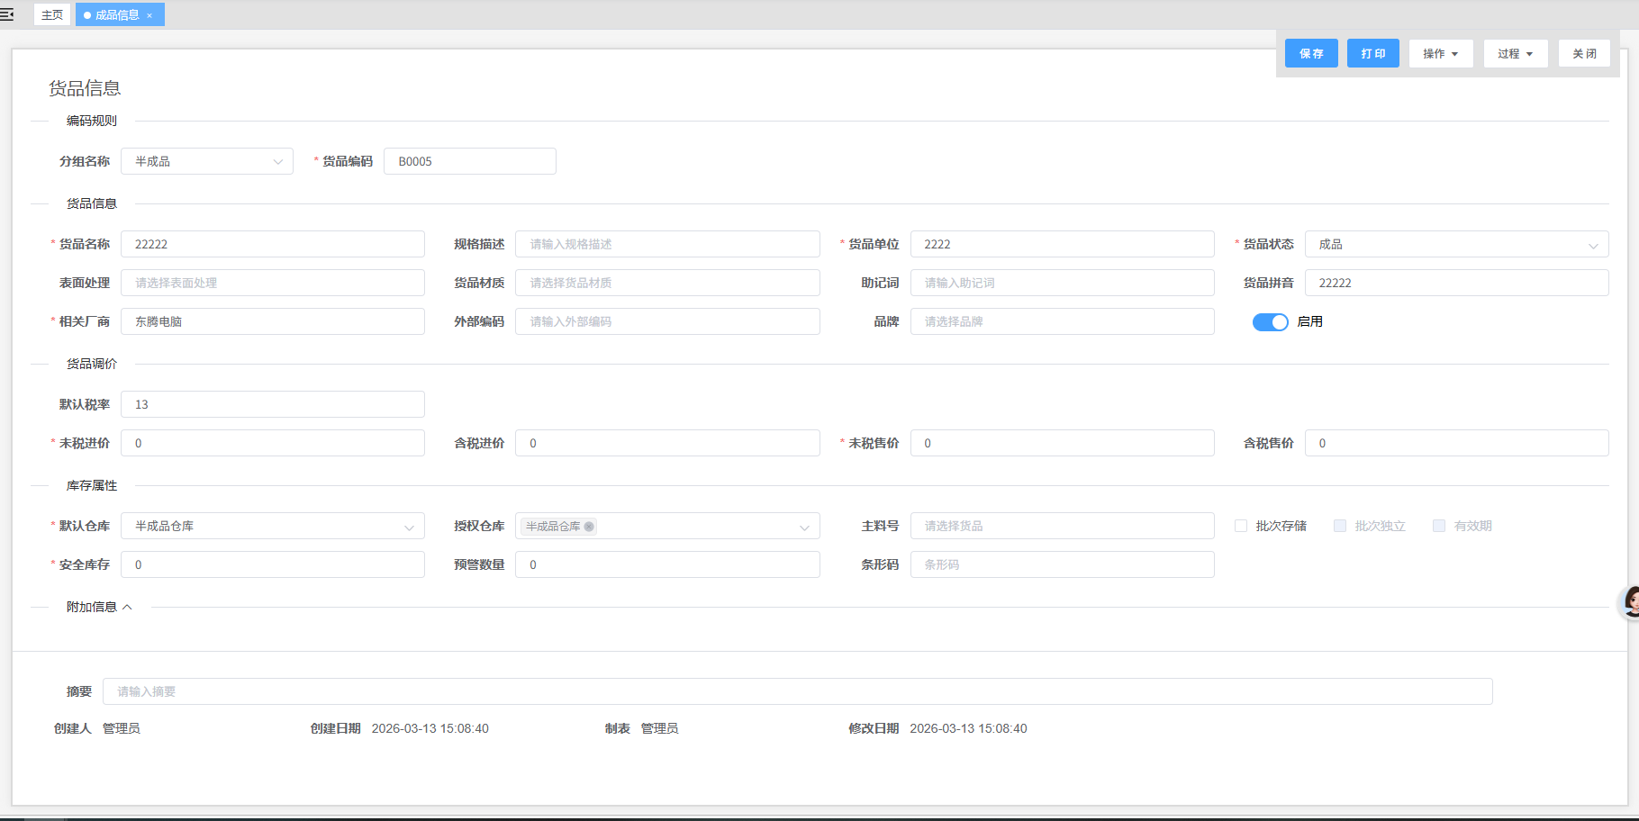
Task: Click the 保存 button
Action: click(x=1311, y=54)
